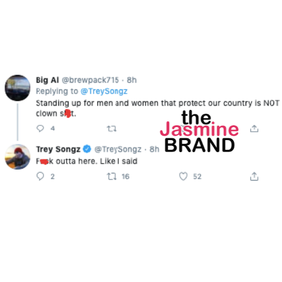The image size is (282, 282).
Task: Click the Trey Songz display name
Action: tap(58, 150)
